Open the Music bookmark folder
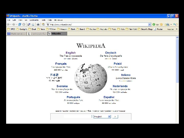Image resolution: width=184 pixels, height=138 pixels. pos(112,29)
